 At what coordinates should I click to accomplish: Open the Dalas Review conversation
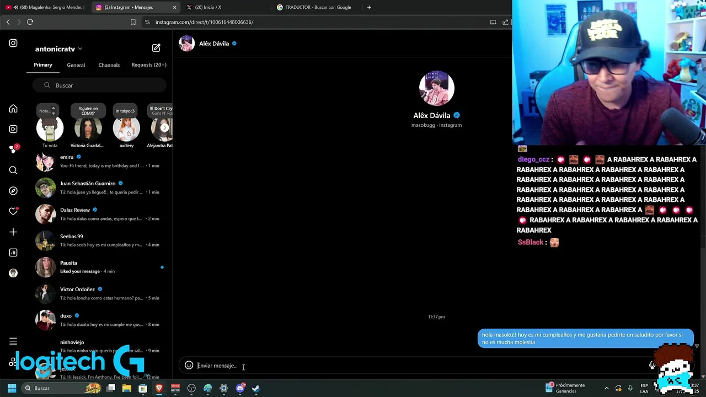point(100,214)
